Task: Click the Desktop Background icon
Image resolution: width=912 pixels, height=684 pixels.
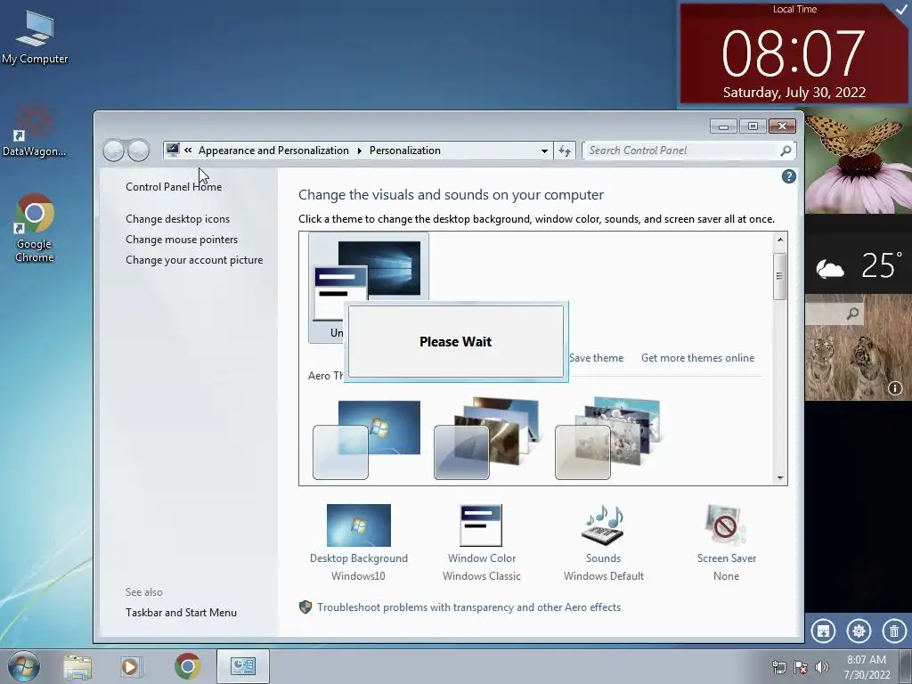Action: [358, 525]
